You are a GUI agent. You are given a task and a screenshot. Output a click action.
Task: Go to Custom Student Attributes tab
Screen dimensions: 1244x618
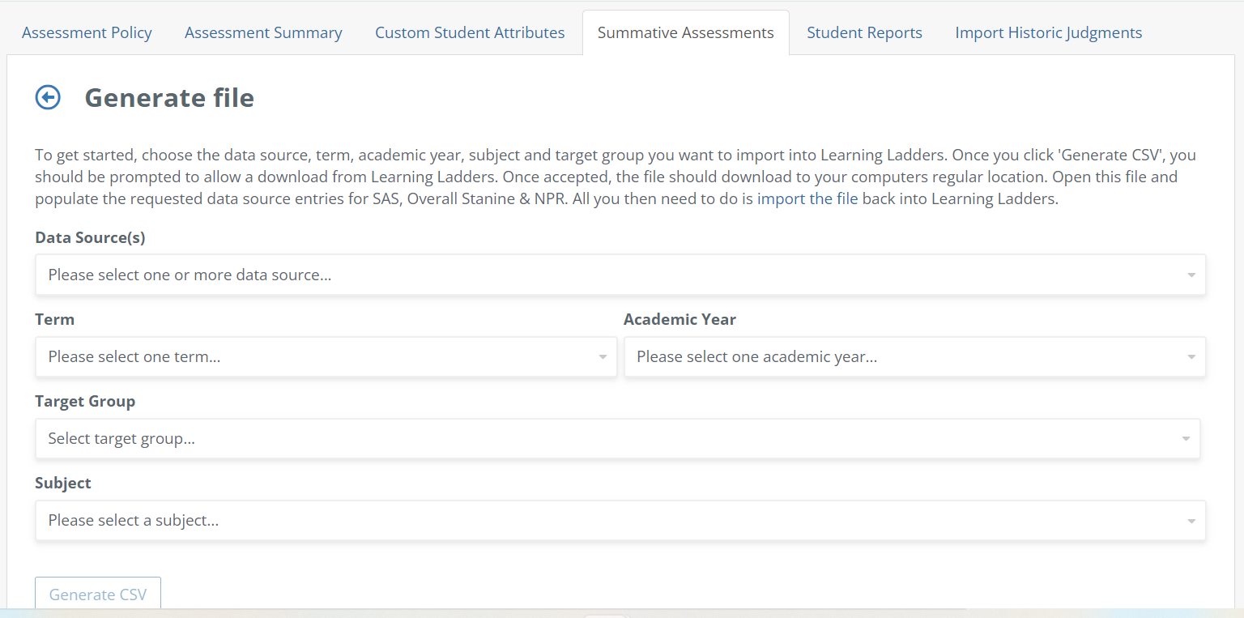(470, 33)
